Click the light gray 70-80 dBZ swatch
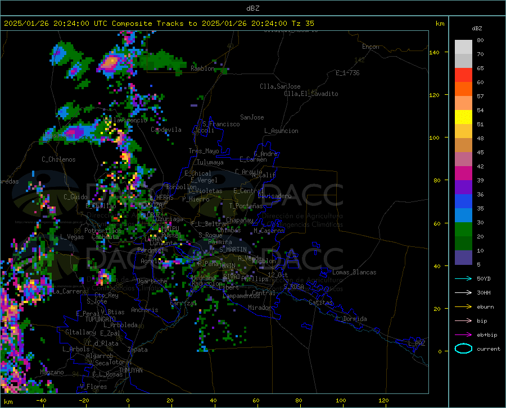This screenshot has height=408, width=506. 463,47
